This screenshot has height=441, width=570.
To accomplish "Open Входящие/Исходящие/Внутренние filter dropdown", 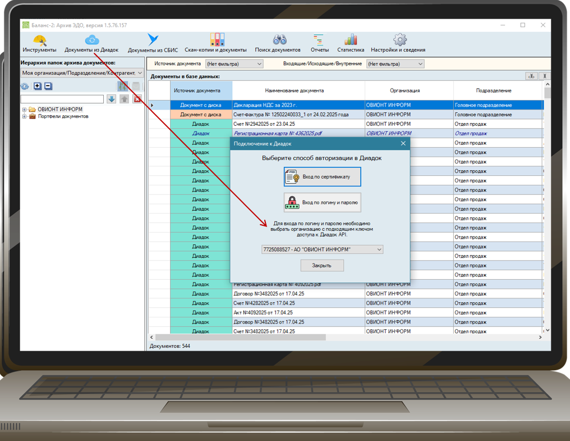I will 395,63.
